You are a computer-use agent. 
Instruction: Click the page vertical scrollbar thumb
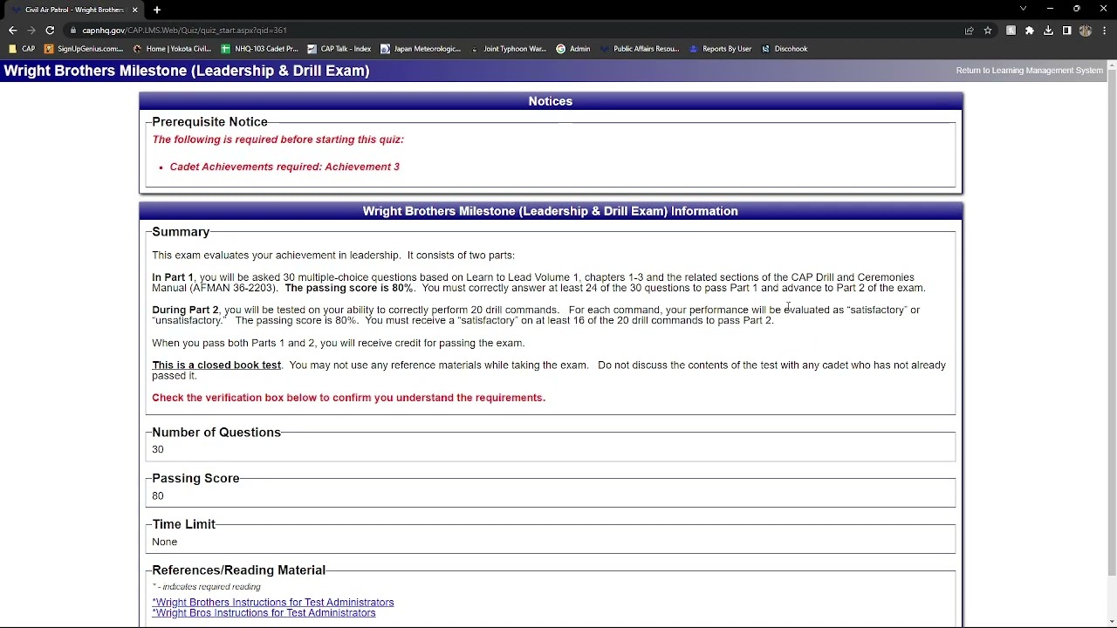pos(1111,323)
